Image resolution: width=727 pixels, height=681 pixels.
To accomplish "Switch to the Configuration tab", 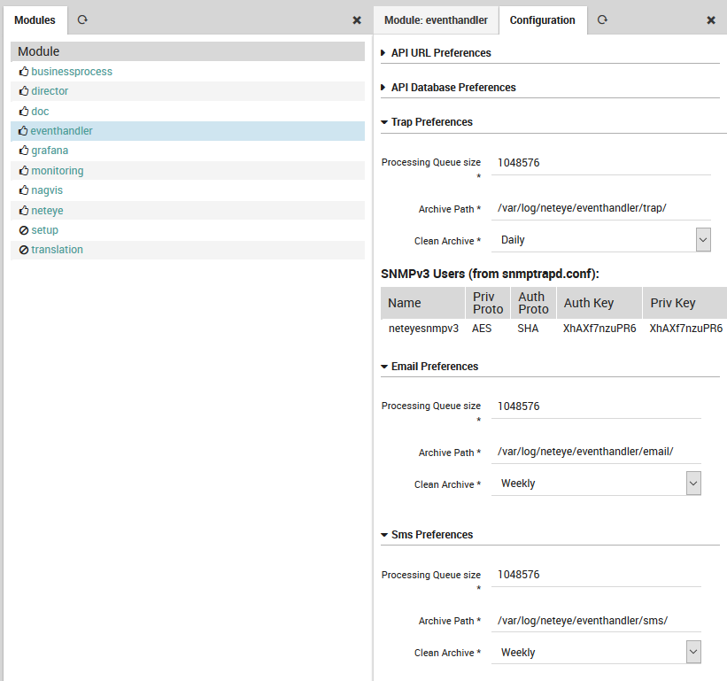I will pos(543,20).
